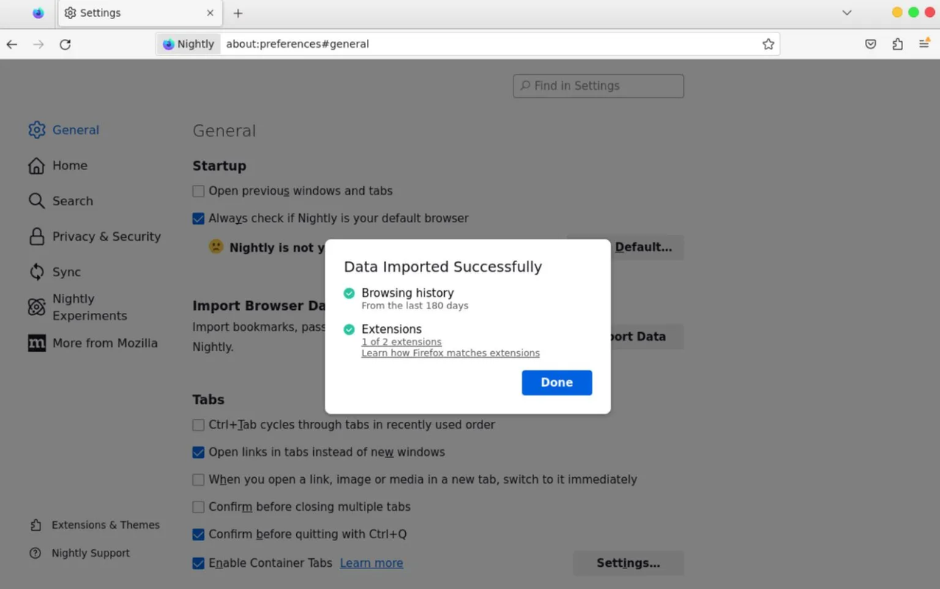Open the application hamburger menu
The width and height of the screenshot is (940, 589).
pos(924,44)
